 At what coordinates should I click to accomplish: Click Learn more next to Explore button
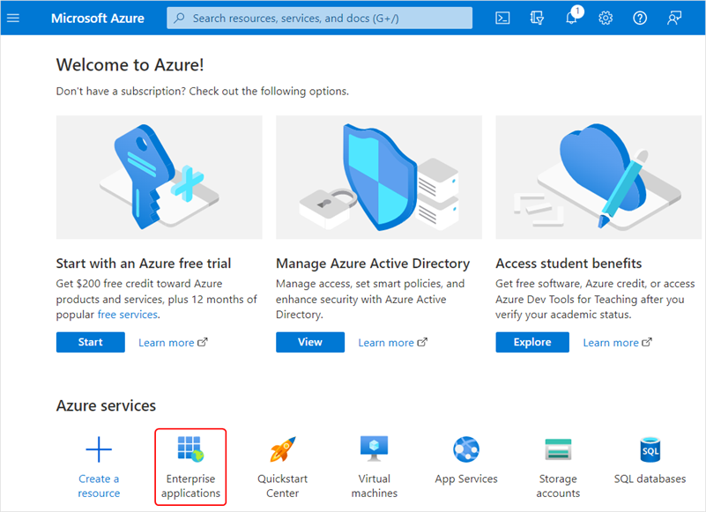click(x=616, y=343)
